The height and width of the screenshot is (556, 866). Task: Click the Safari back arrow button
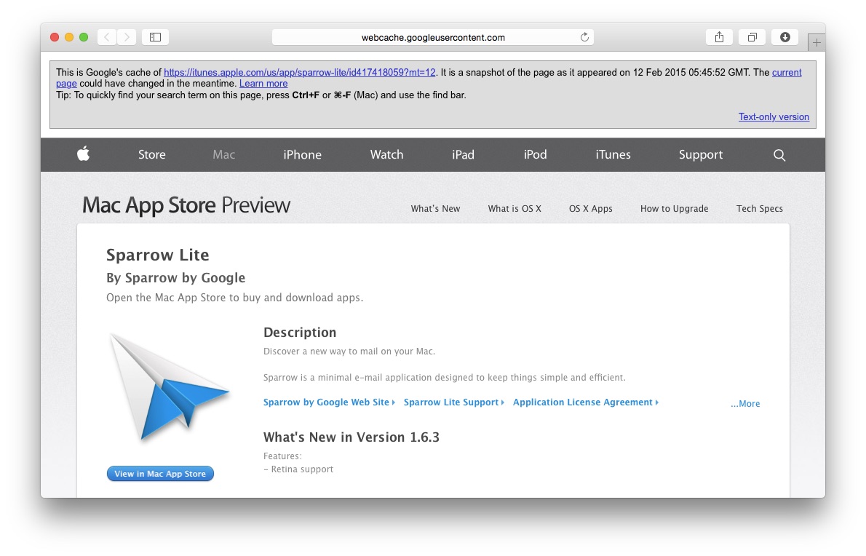click(107, 37)
